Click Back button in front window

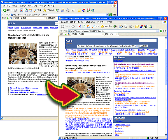point(64,26)
